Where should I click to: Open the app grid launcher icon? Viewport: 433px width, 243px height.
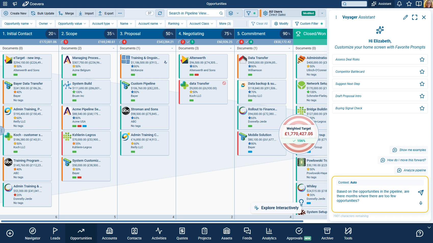[5, 4]
